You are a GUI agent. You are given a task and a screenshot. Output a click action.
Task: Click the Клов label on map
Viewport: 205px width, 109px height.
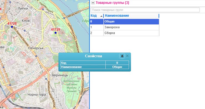pos(26,21)
